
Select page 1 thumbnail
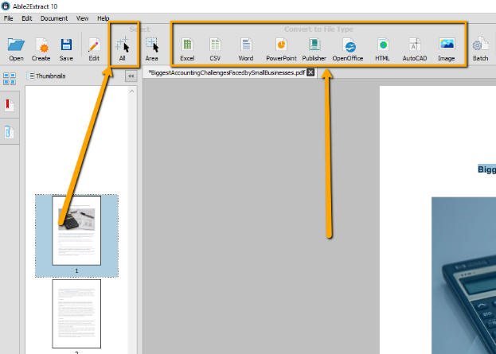pos(76,231)
